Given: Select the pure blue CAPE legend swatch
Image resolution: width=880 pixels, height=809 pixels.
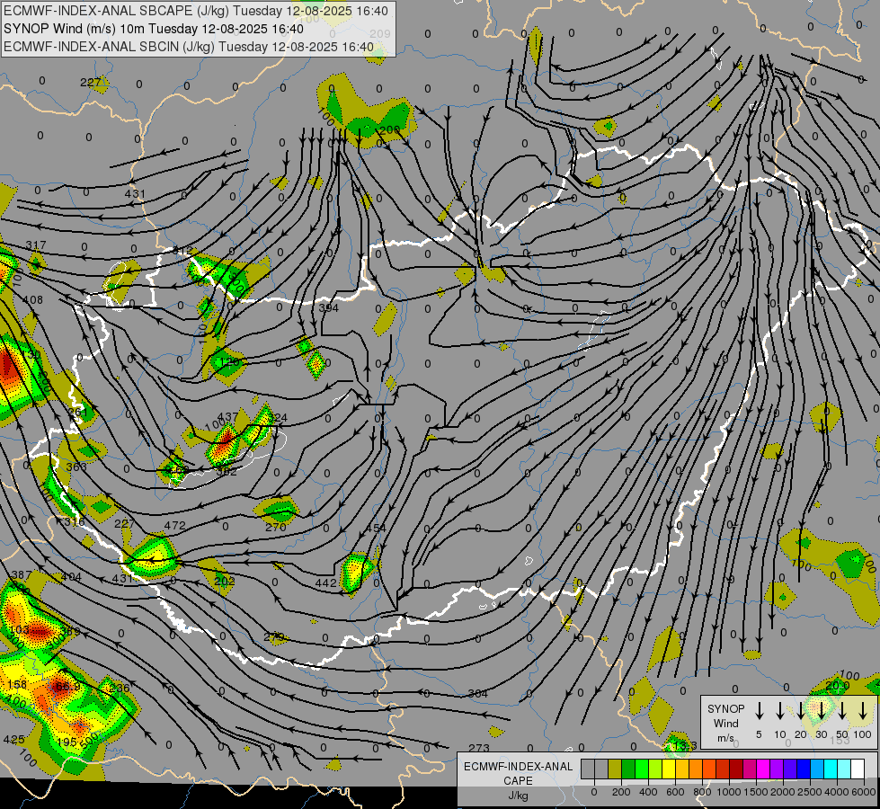Looking at the screenshot, I should pos(803,769).
